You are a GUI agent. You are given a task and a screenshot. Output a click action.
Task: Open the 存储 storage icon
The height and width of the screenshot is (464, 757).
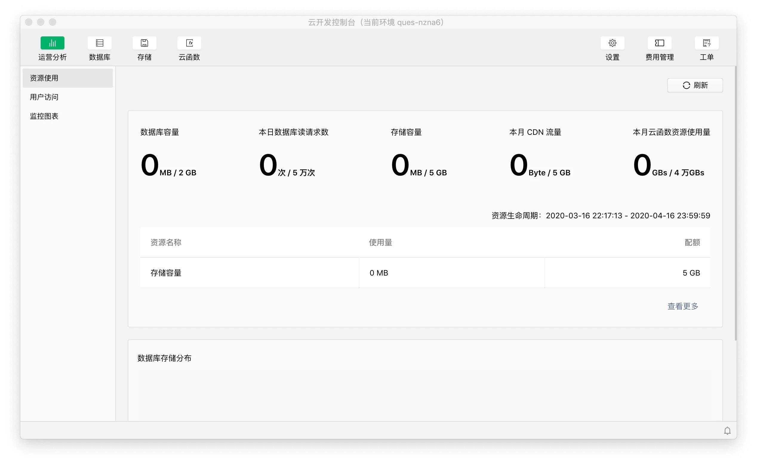[x=144, y=43]
